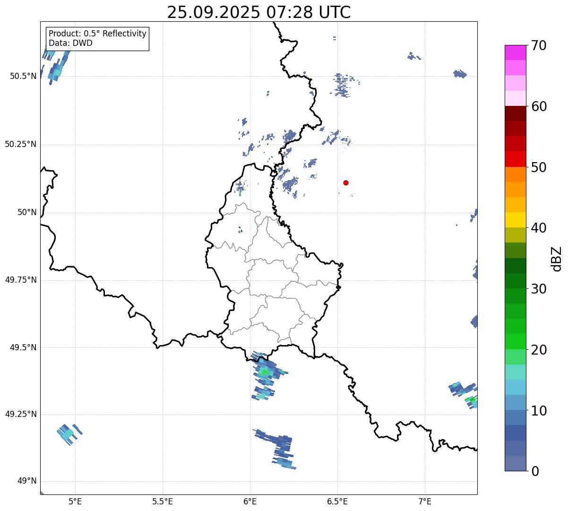
Task: Click the latitude label 49°N
Action: 27,481
